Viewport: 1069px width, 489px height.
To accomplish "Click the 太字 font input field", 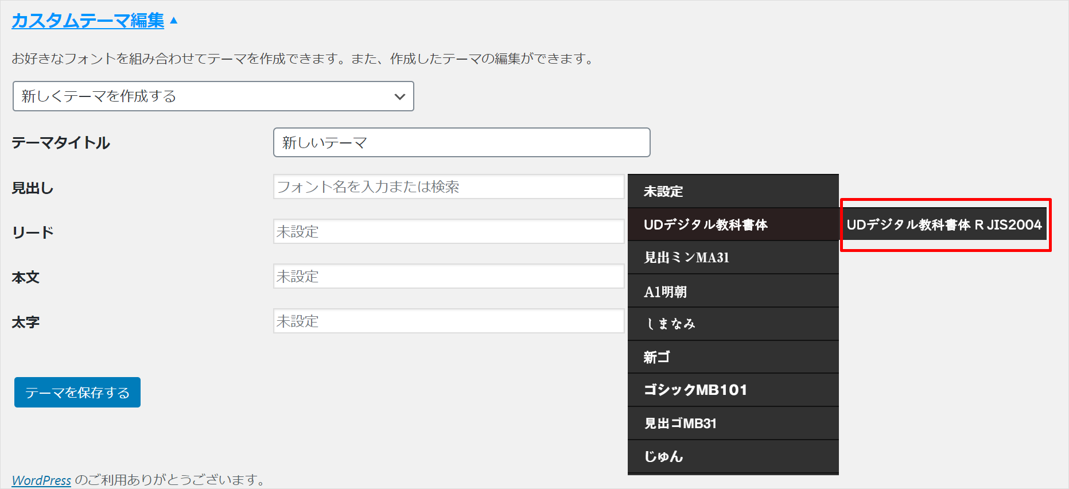I will [x=448, y=321].
